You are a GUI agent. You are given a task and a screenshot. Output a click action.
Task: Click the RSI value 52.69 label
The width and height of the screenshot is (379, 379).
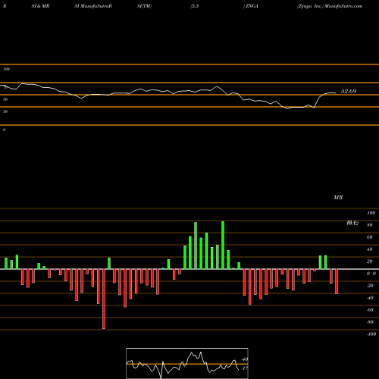click(x=349, y=91)
